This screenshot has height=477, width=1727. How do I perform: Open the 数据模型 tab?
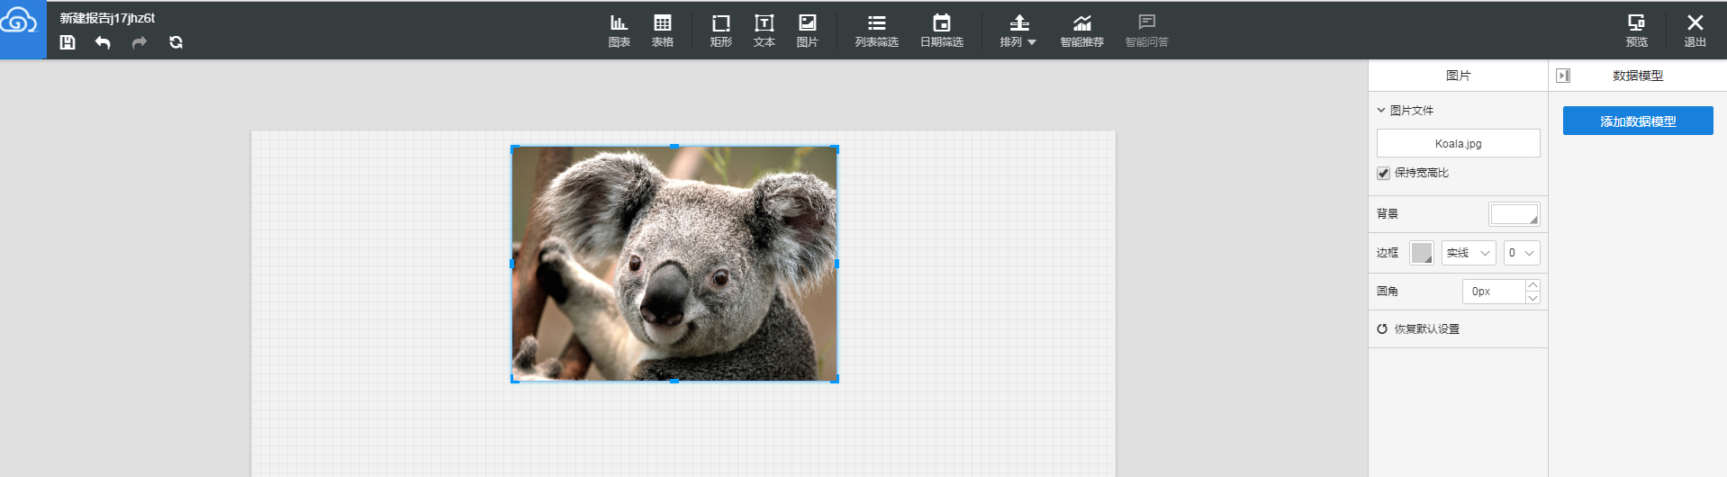pyautogui.click(x=1638, y=76)
